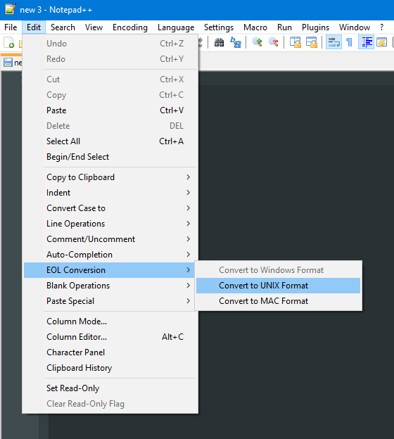Open the Run menu

pyautogui.click(x=284, y=27)
